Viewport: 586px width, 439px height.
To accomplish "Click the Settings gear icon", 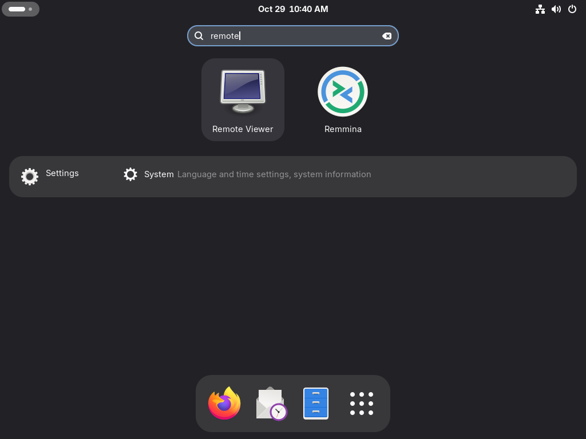I will click(x=30, y=176).
